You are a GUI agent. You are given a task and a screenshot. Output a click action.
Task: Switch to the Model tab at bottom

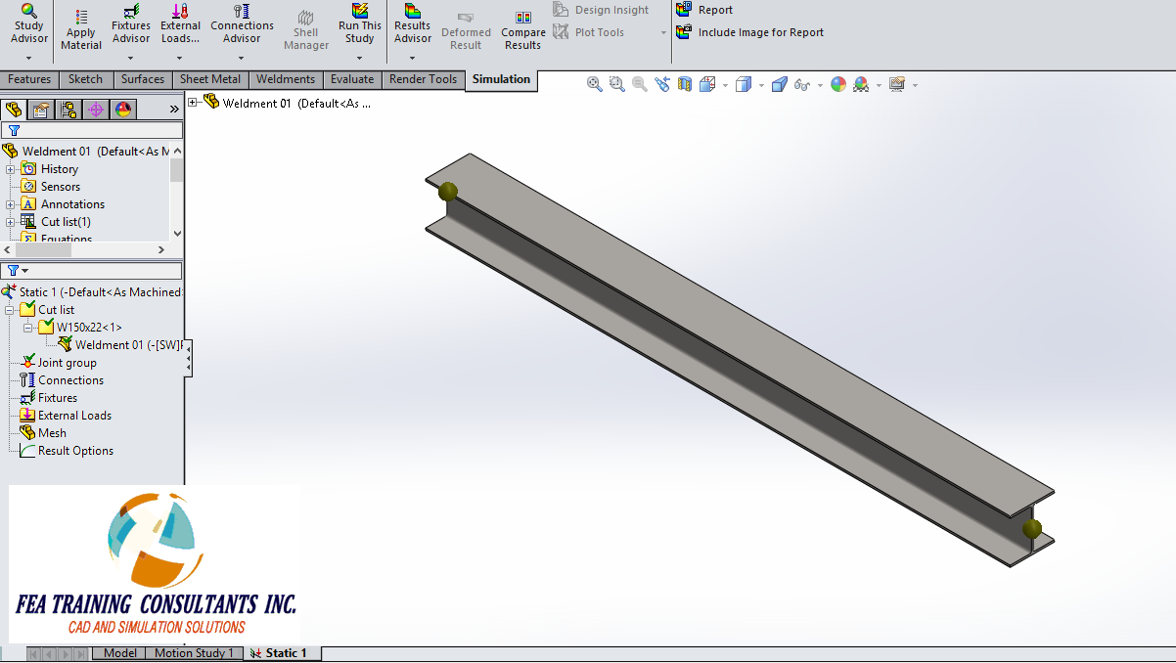(118, 652)
